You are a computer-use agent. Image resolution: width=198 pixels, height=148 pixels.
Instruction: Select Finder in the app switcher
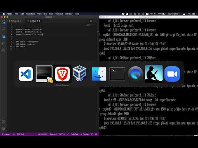click(x=99, y=74)
